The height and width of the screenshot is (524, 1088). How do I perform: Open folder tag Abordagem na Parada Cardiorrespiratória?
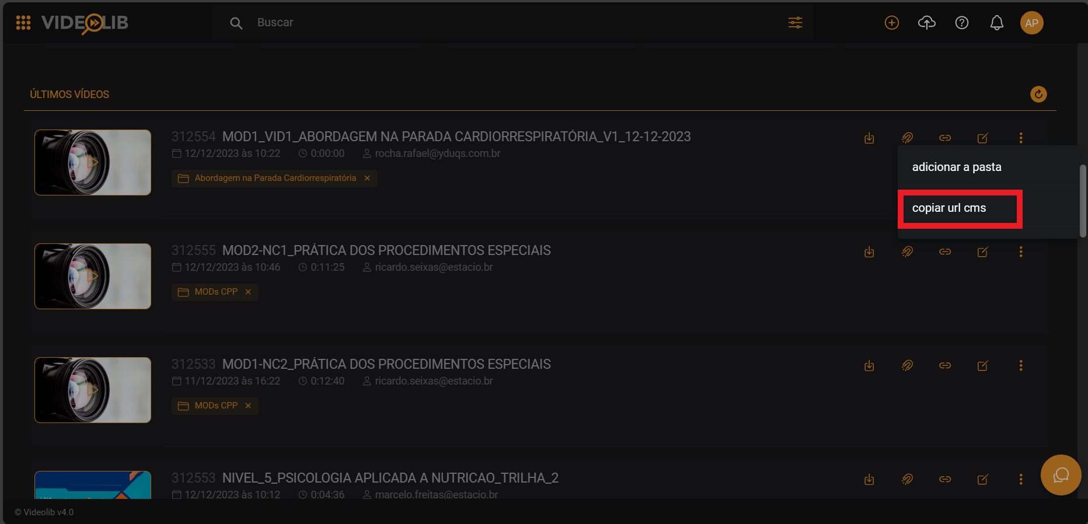[x=275, y=178]
